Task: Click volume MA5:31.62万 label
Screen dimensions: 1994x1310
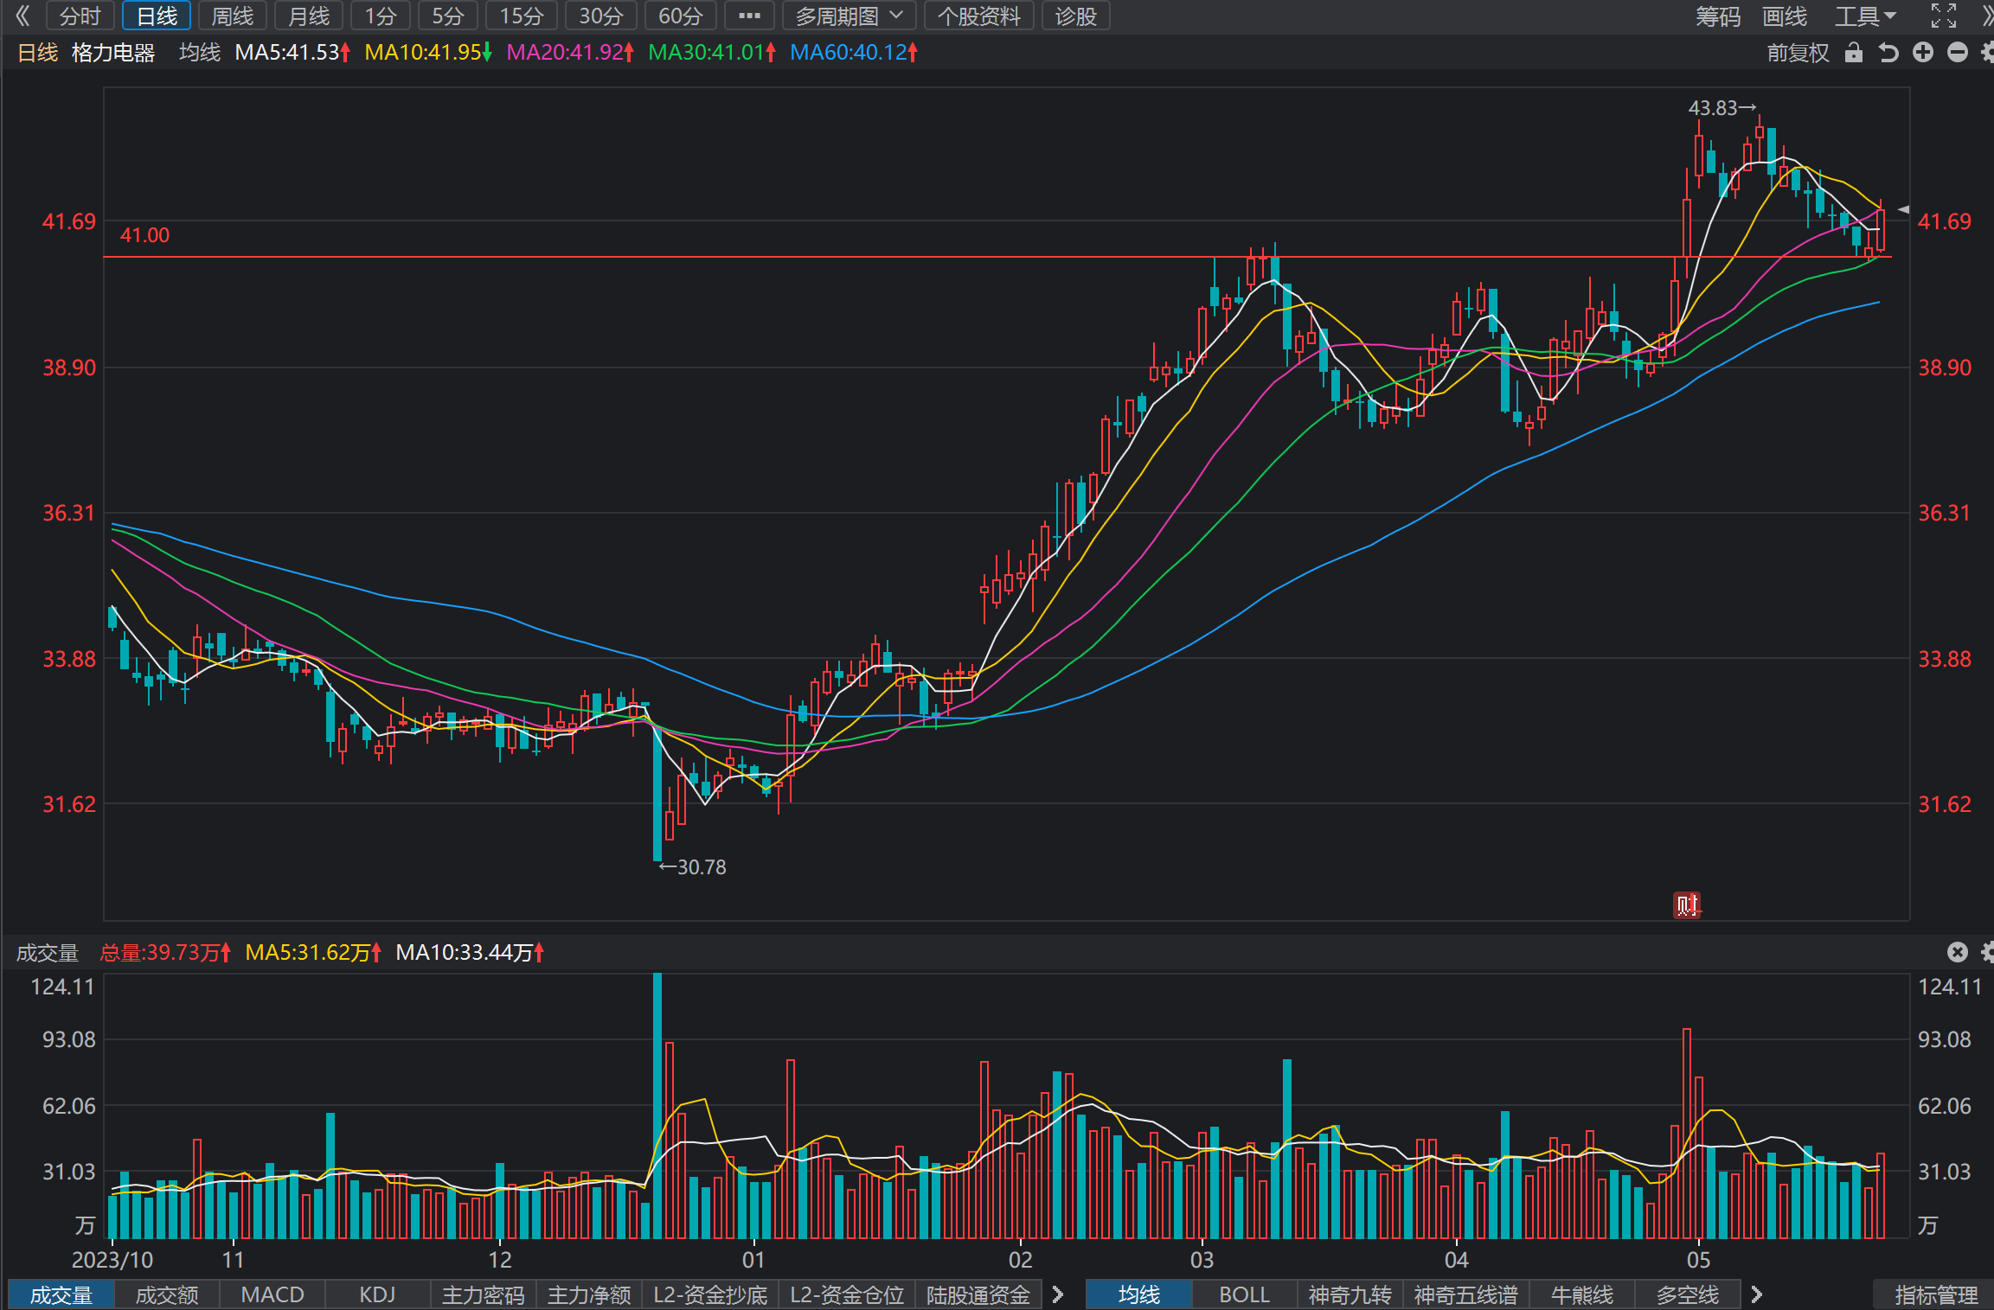Action: pos(313,952)
